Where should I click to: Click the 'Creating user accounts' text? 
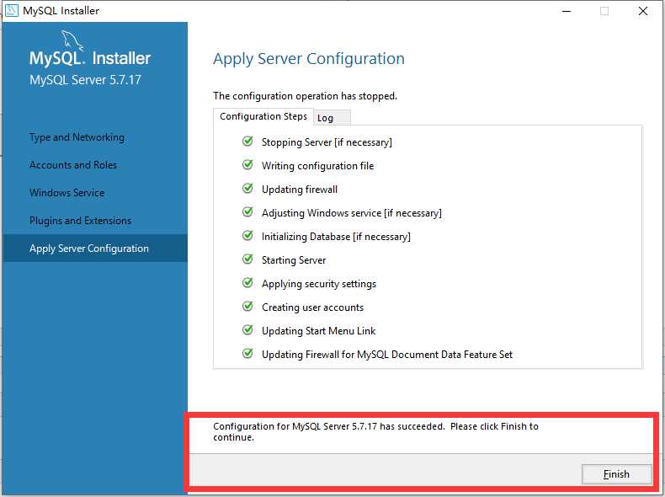coord(312,307)
